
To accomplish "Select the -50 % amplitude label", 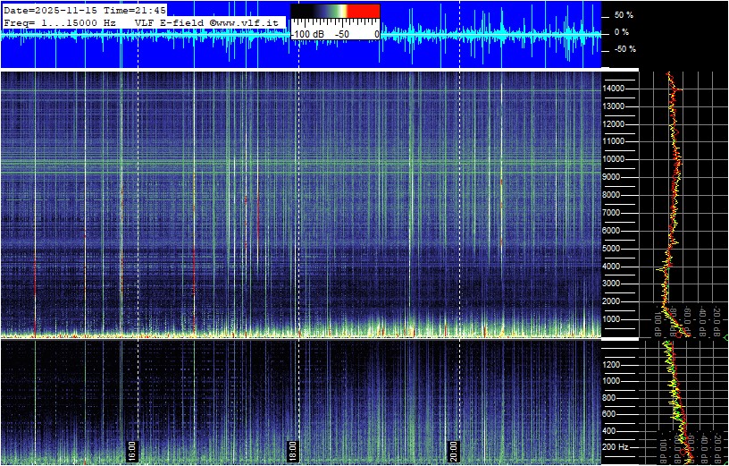I will (624, 49).
